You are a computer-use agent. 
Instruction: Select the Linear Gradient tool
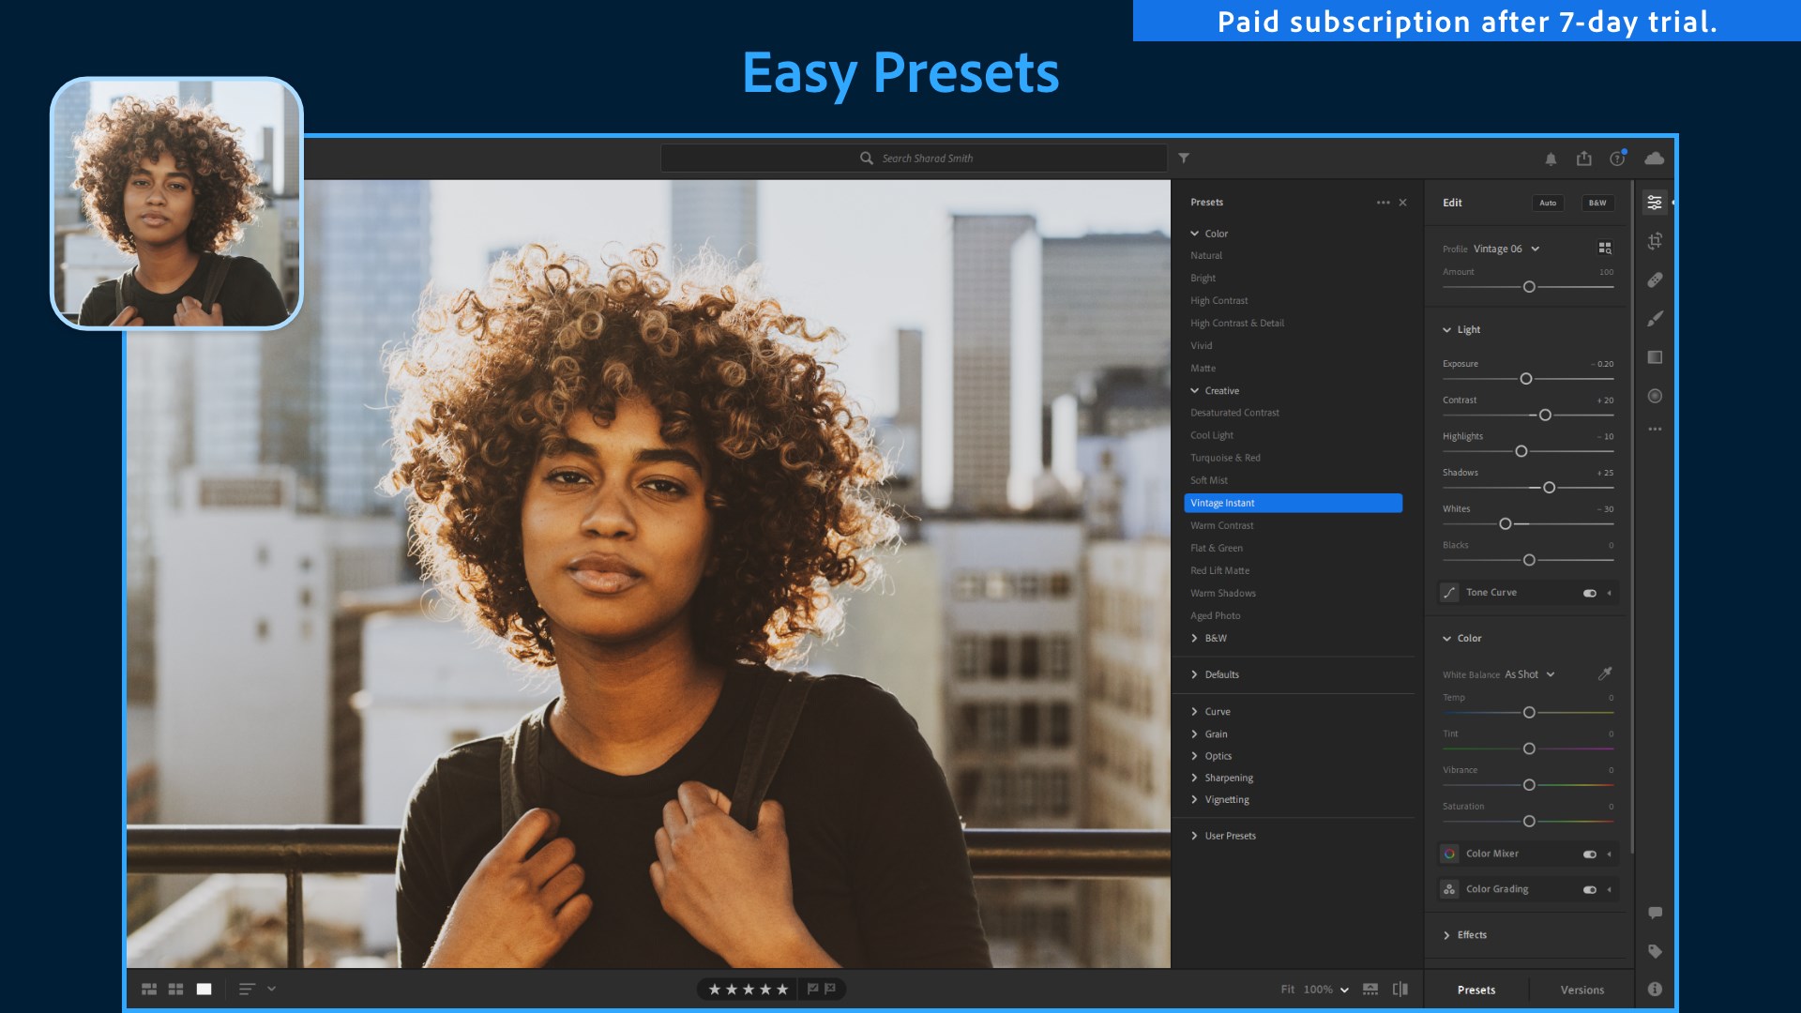(x=1655, y=357)
